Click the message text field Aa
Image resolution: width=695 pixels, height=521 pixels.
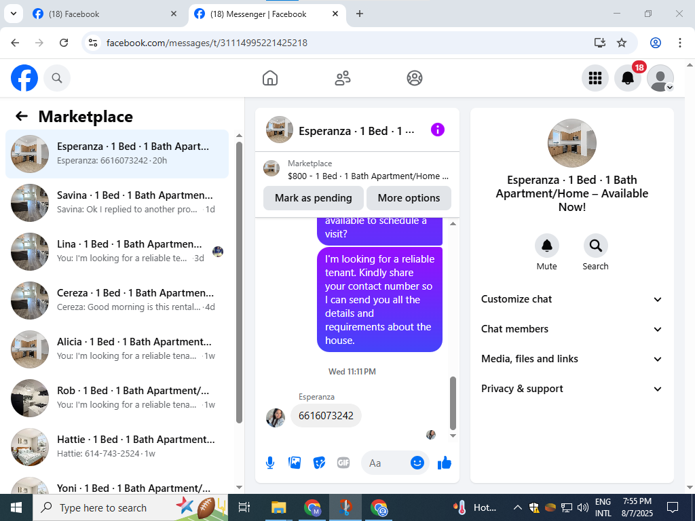[386, 463]
